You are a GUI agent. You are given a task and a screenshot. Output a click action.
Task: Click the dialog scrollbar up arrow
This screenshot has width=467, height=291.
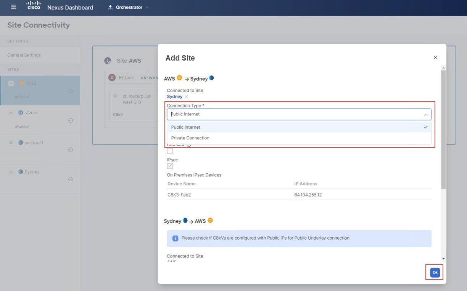click(443, 67)
